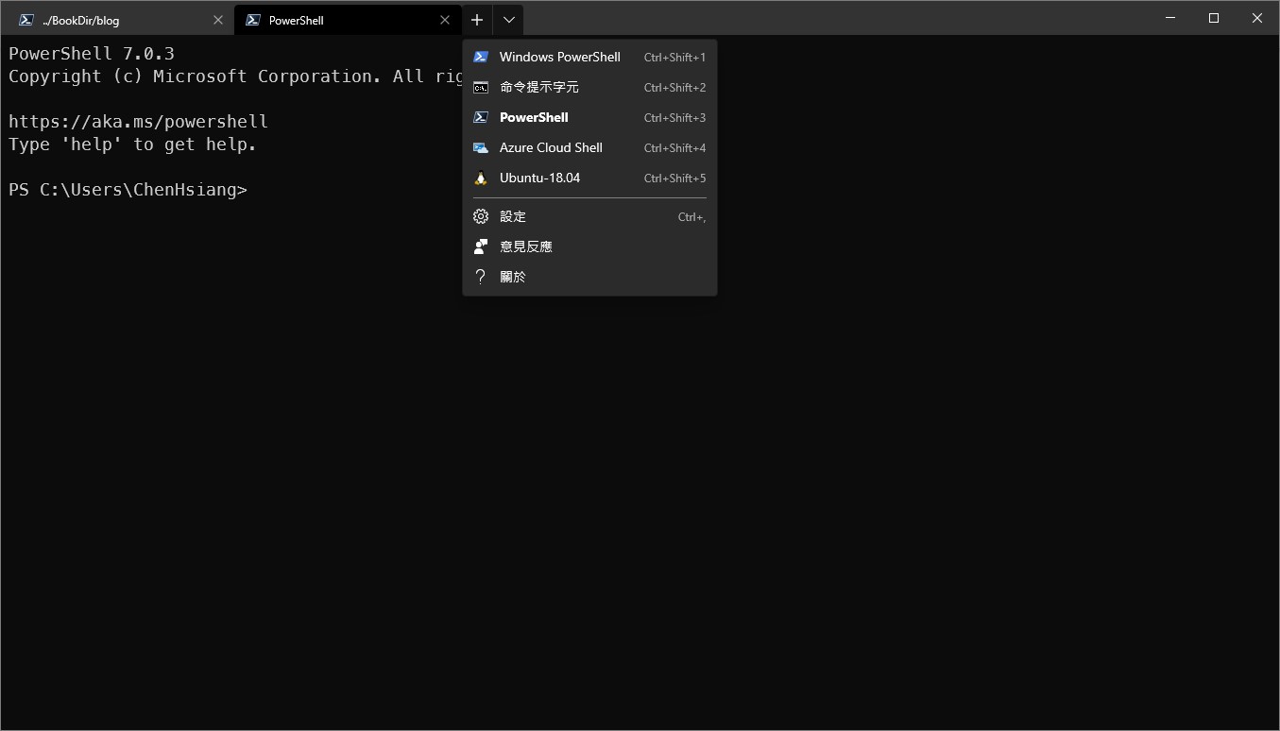Image resolution: width=1280 pixels, height=731 pixels.
Task: Click the PowerShell tab's icon
Action: (253, 20)
